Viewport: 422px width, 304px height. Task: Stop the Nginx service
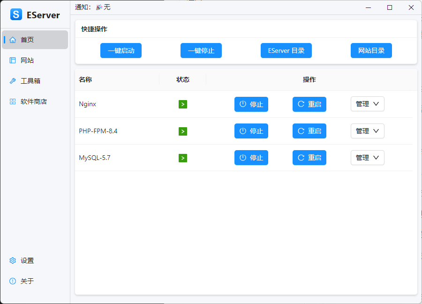251,104
